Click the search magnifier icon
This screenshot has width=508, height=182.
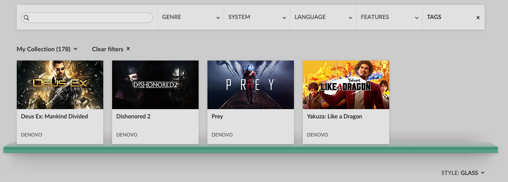pos(26,18)
